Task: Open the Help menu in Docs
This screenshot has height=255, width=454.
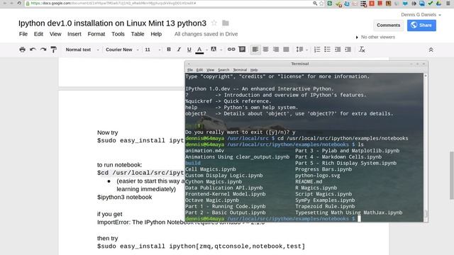Action: (x=156, y=34)
